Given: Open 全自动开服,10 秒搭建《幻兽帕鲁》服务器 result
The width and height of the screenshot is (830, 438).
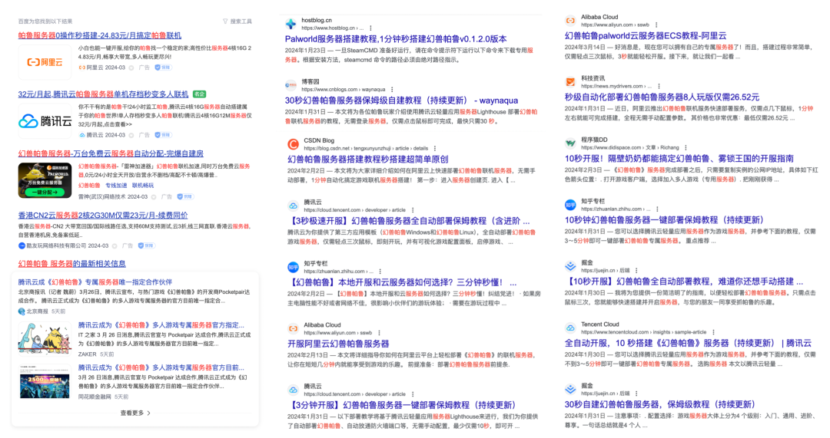Looking at the screenshot, I should tap(688, 343).
